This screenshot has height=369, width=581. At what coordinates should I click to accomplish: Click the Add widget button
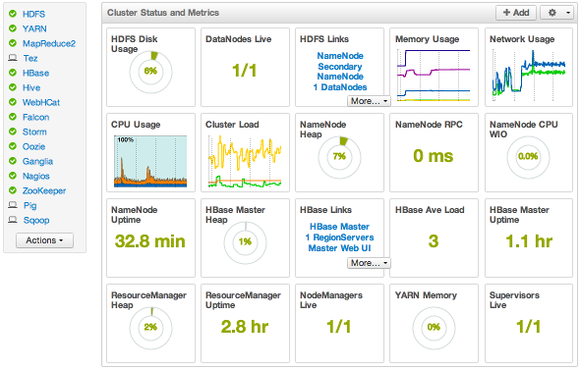click(516, 13)
